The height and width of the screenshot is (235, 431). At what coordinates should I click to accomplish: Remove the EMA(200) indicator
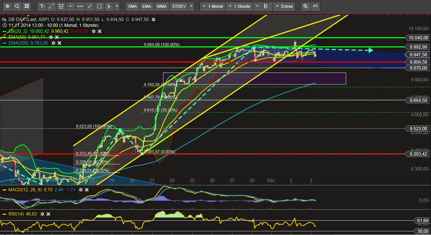[x=59, y=43]
